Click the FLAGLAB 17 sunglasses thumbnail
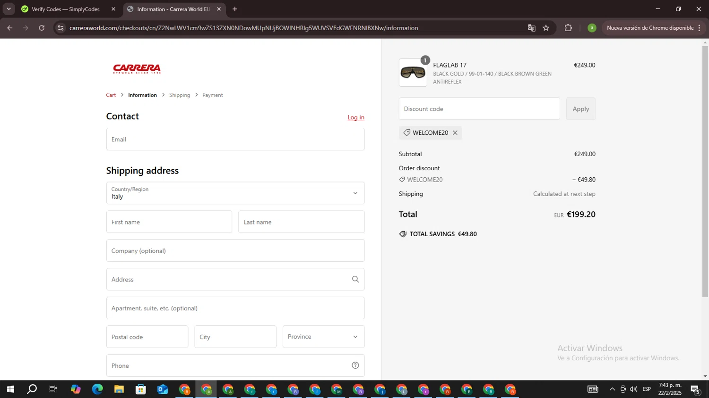709x398 pixels. pos(413,73)
